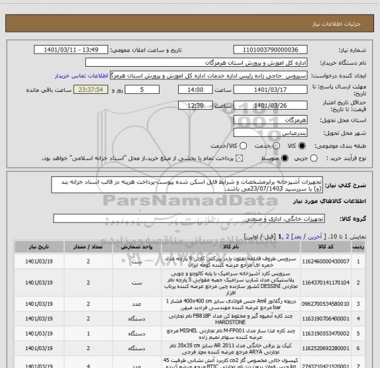Click the general need description text box

[x=187, y=185]
